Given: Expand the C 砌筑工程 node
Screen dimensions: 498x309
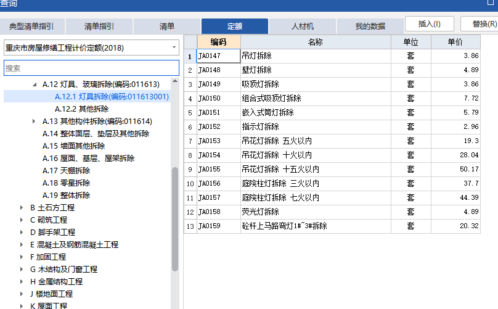Looking at the screenshot, I should pyautogui.click(x=22, y=220).
